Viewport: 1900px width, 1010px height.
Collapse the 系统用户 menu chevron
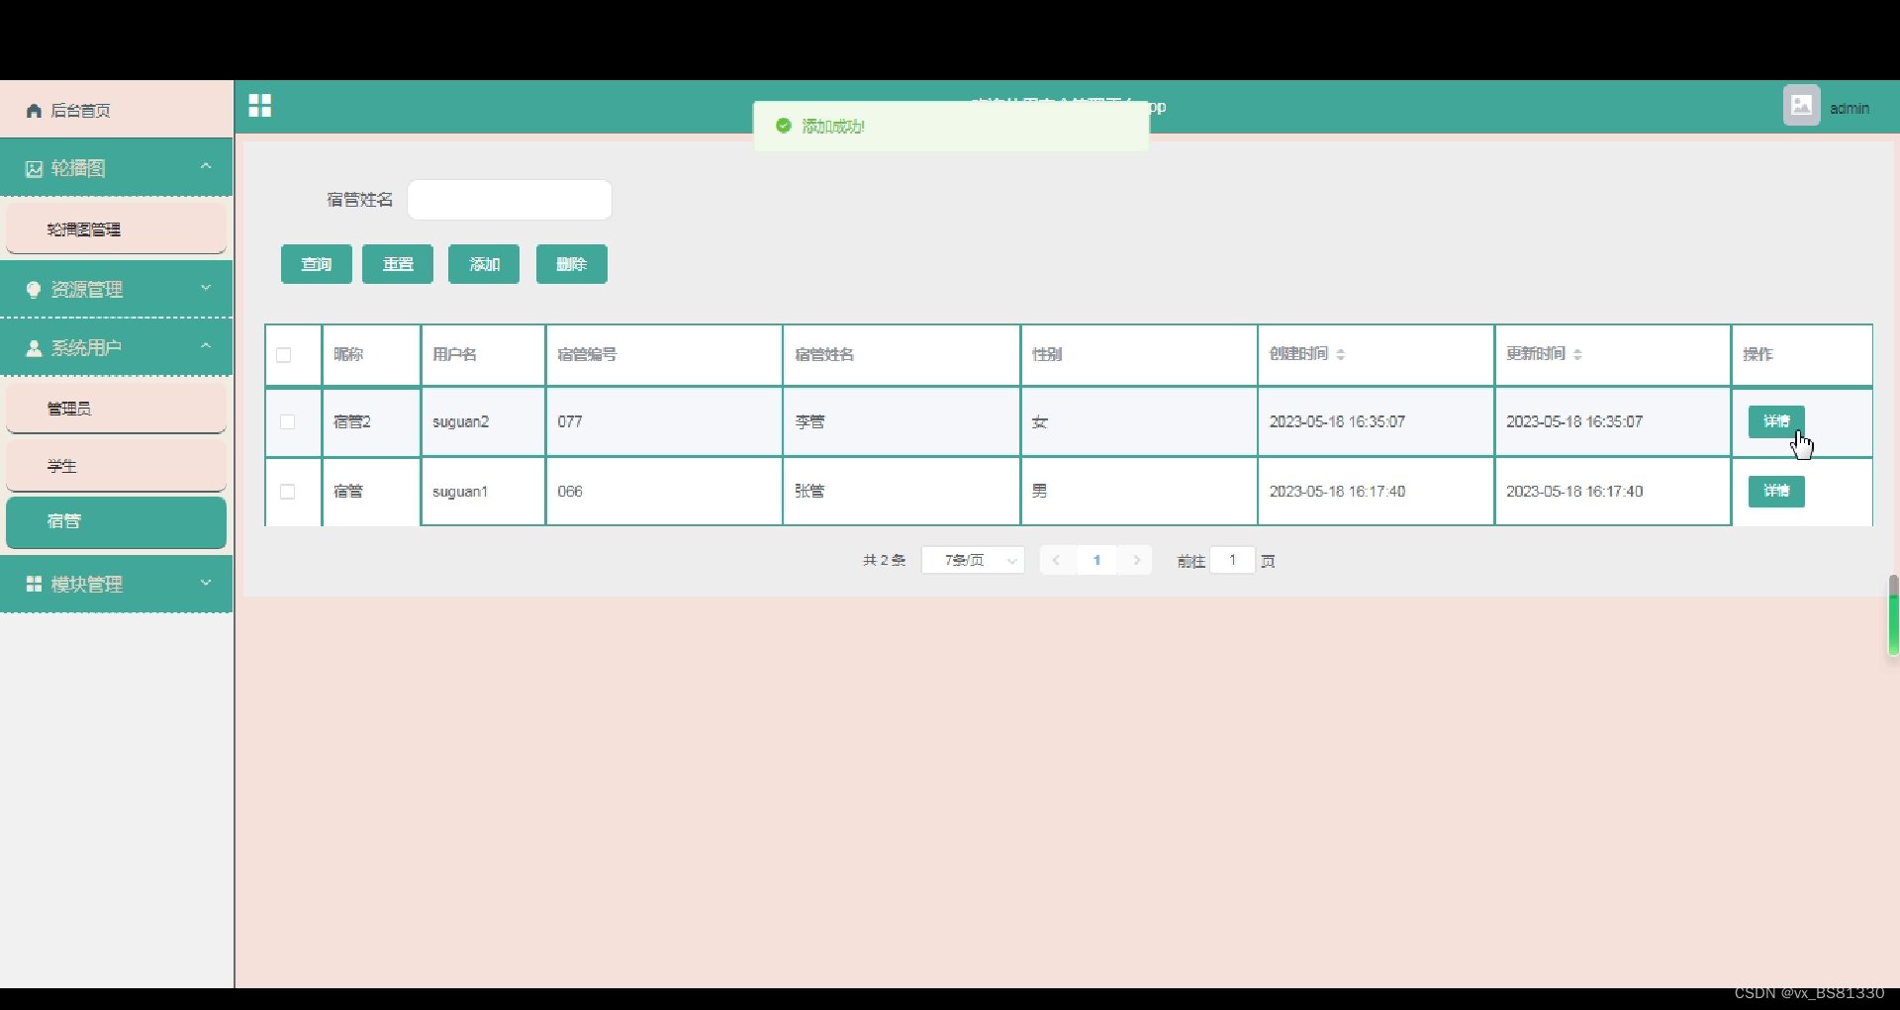(x=206, y=346)
